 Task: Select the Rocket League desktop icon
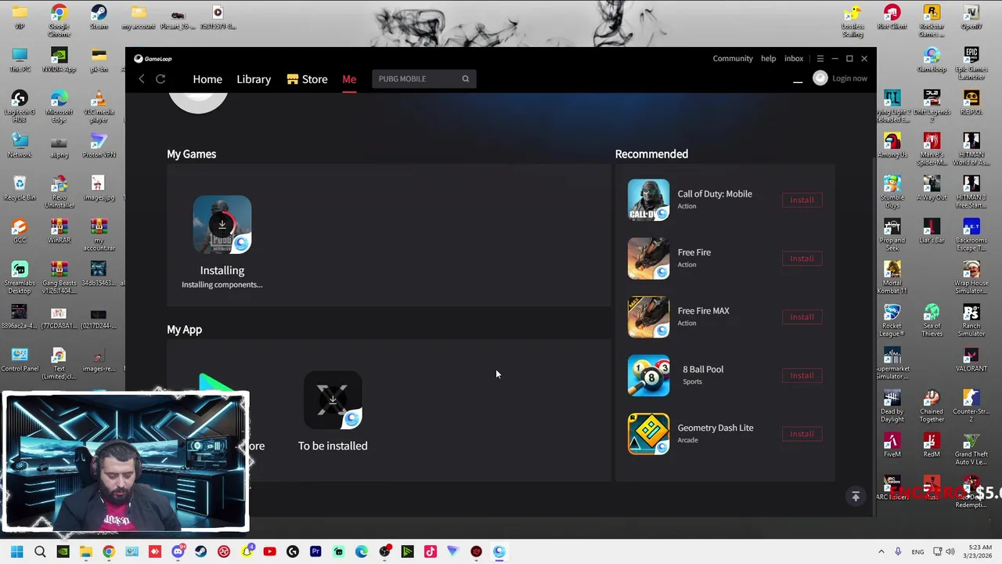click(x=892, y=320)
